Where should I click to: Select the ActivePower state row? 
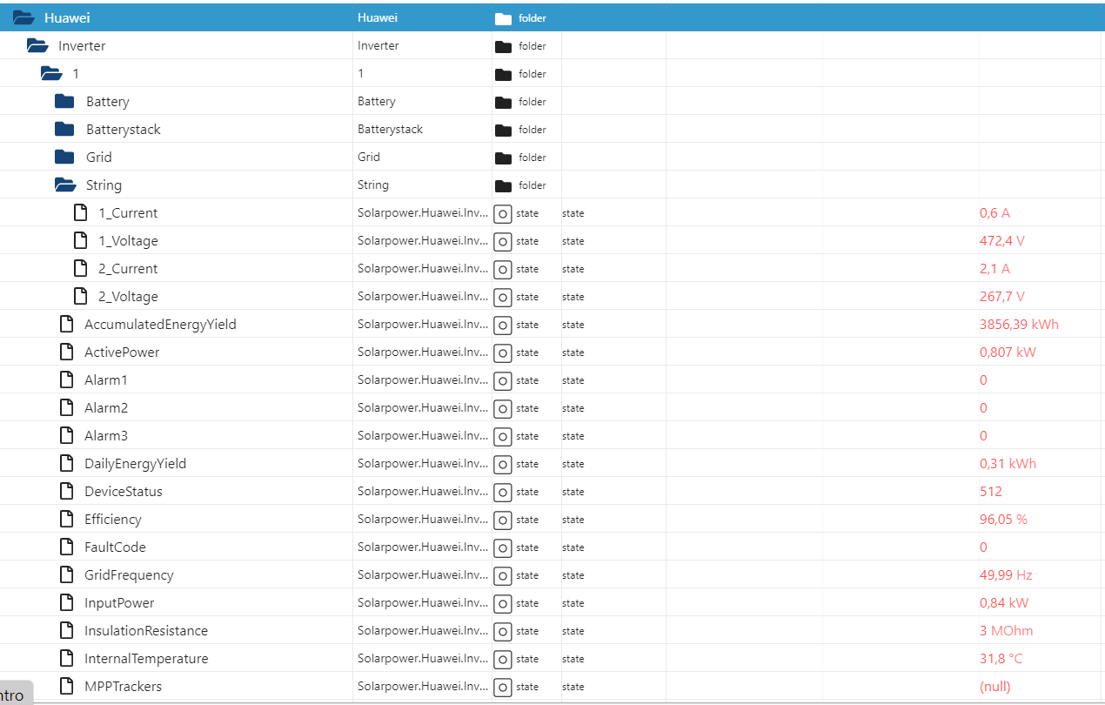[552, 352]
